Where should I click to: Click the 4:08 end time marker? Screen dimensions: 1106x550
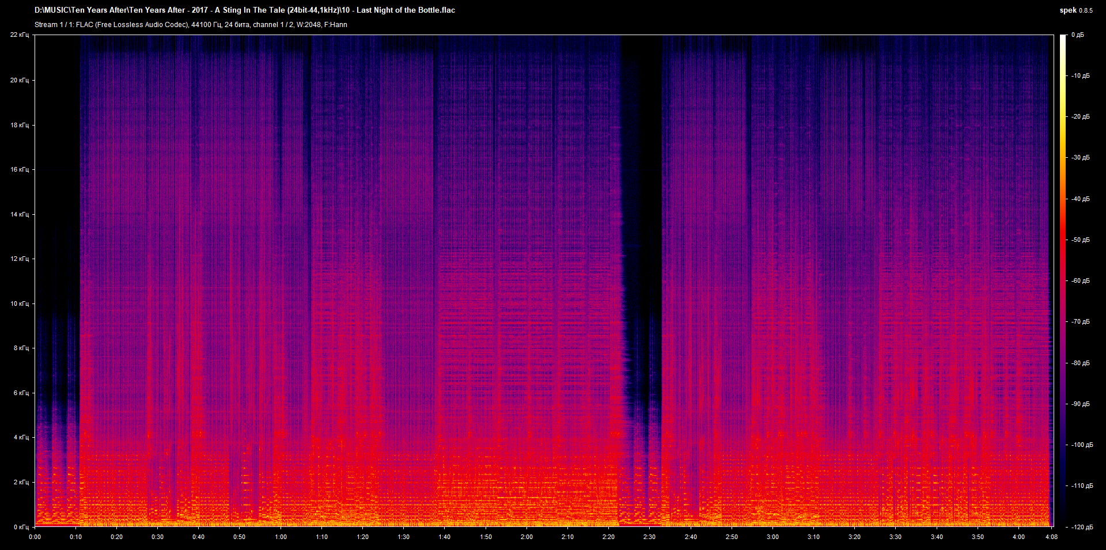[x=1051, y=537]
